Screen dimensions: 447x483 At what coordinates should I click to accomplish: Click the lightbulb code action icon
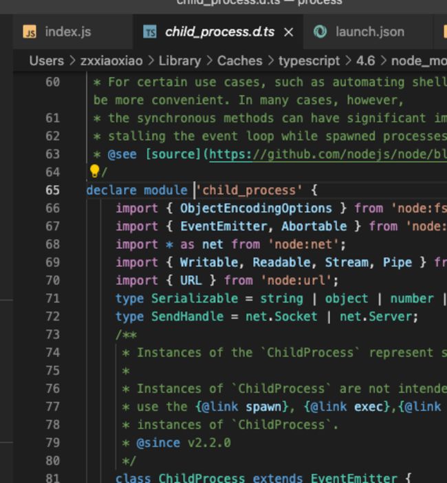tap(95, 171)
